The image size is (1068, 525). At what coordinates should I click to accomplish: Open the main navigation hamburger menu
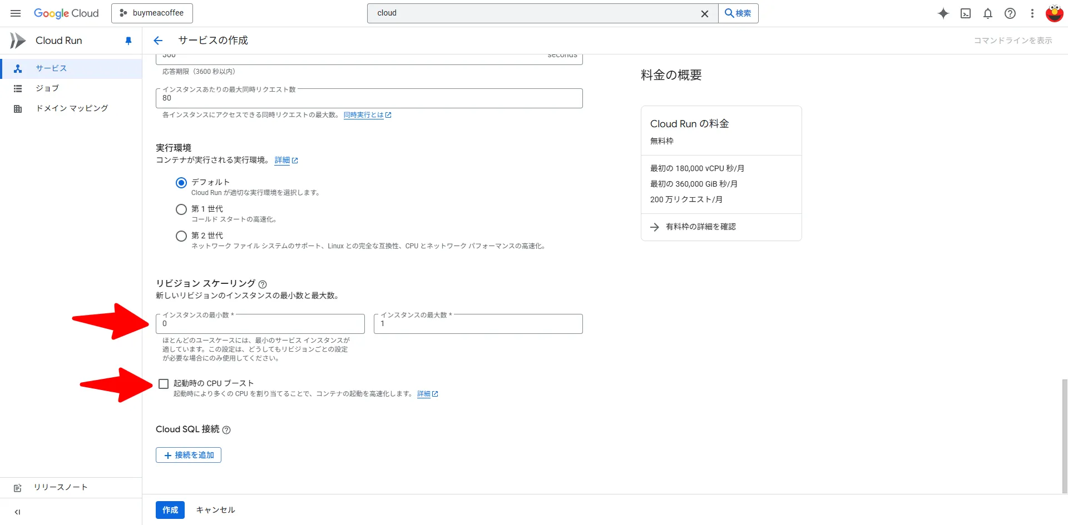click(16, 13)
